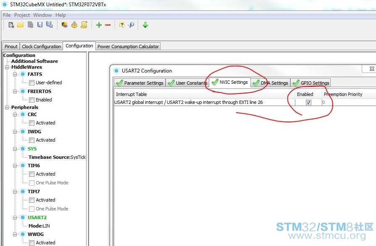Select the NVIC Settings tab
The width and height of the screenshot is (376, 246).
pyautogui.click(x=230, y=82)
